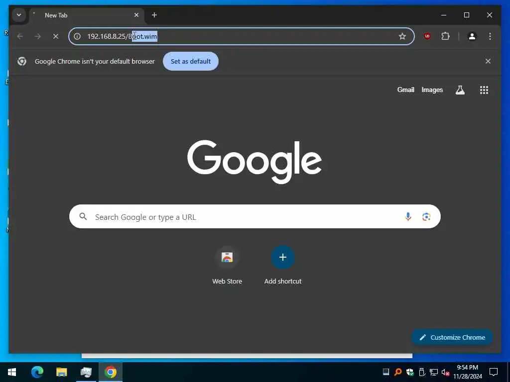
Task: Open the Web Store shortcut
Action: click(x=227, y=266)
